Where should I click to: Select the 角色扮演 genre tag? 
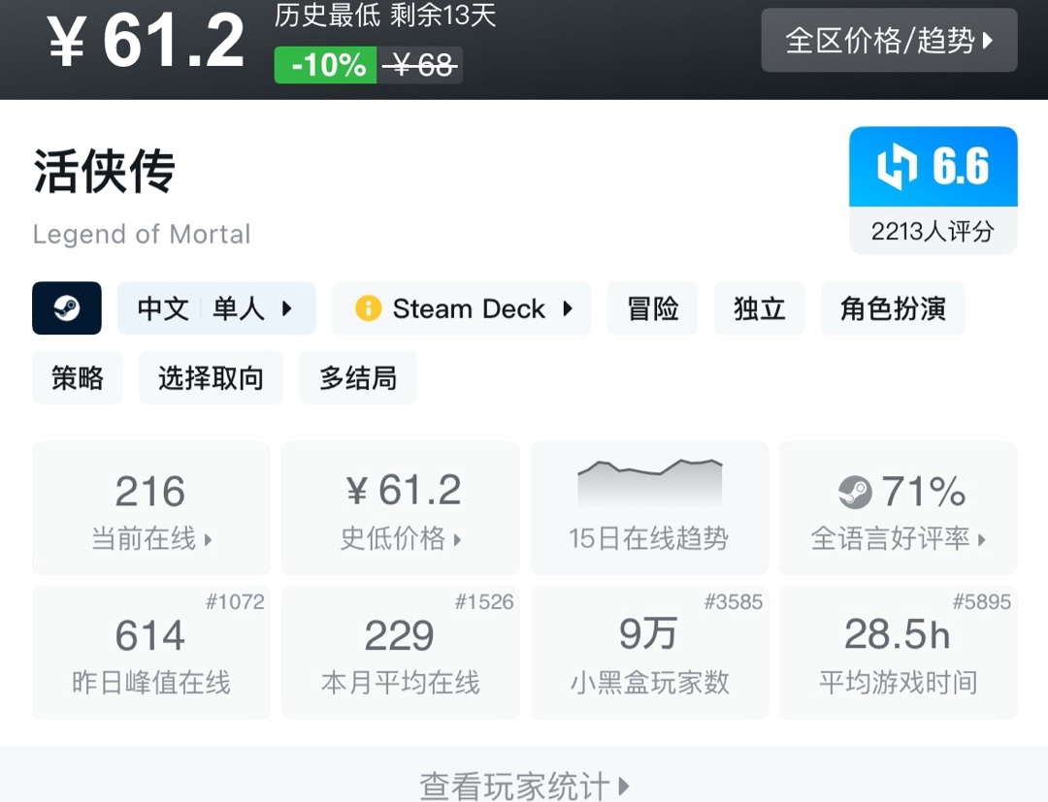tap(893, 307)
